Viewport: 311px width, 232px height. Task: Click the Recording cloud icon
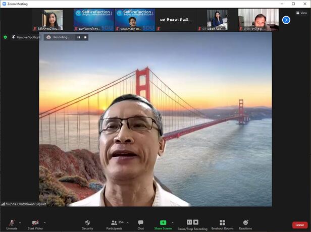click(48, 37)
